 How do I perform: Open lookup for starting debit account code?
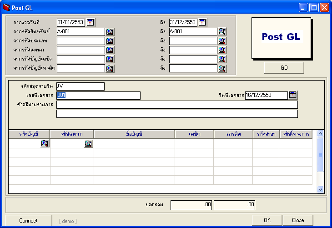(110, 59)
